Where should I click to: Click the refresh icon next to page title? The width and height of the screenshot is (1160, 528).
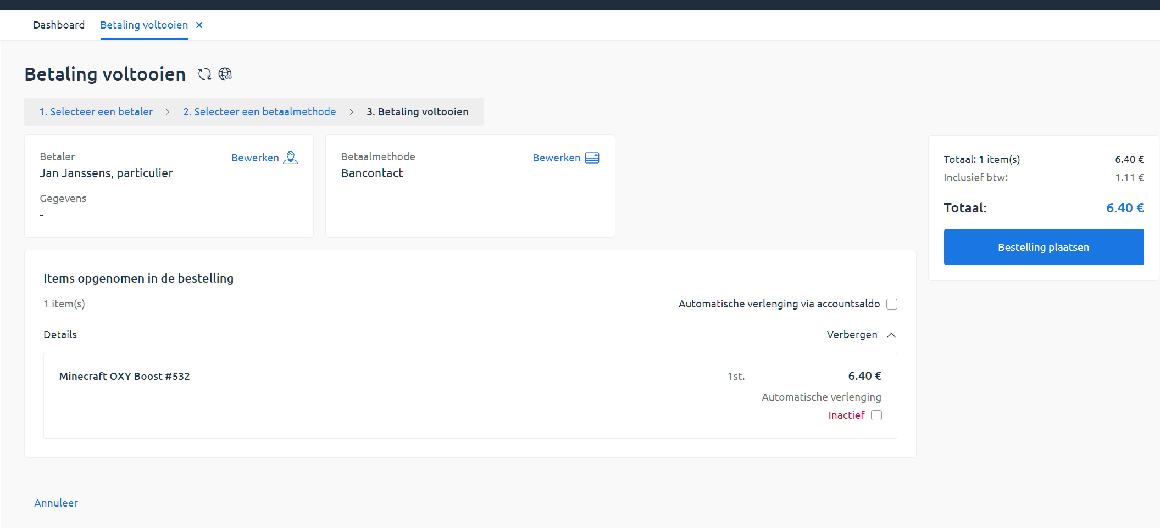coord(204,74)
